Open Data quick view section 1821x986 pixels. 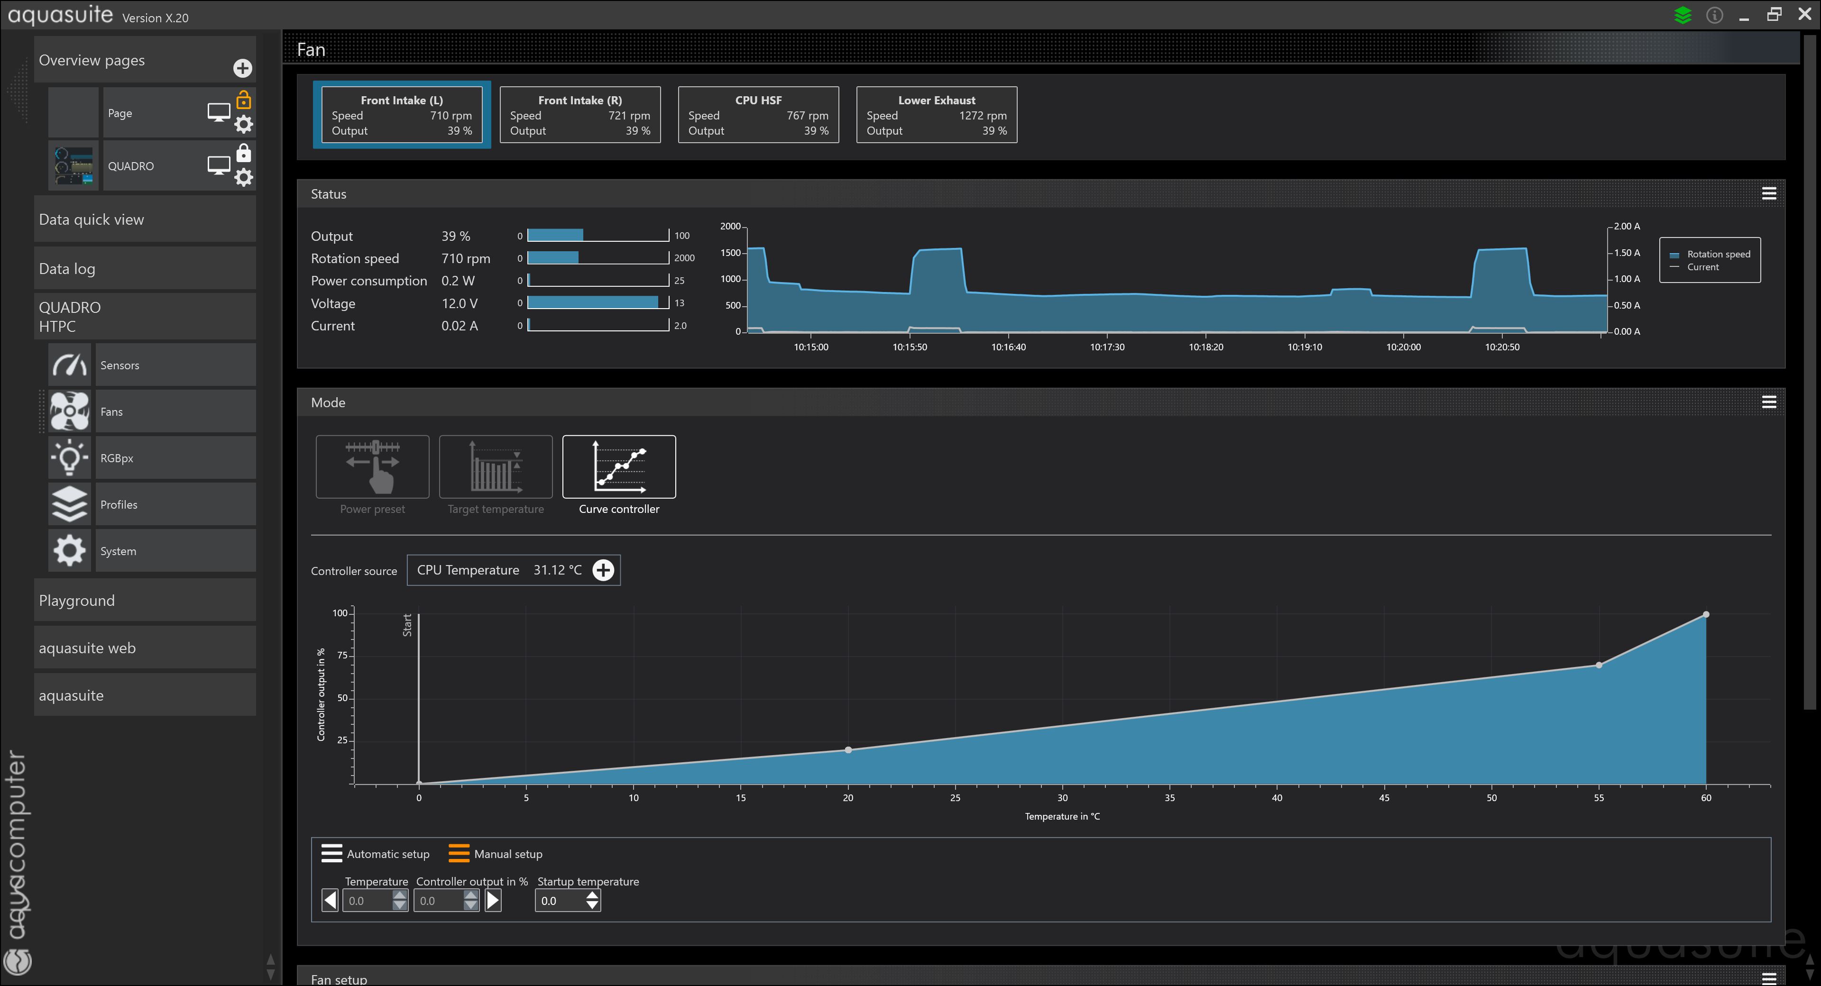[145, 219]
